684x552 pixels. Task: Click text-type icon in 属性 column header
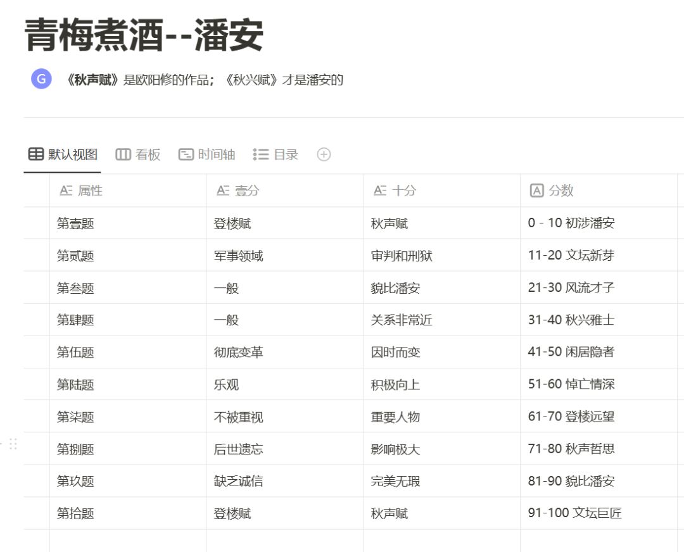[x=66, y=191]
